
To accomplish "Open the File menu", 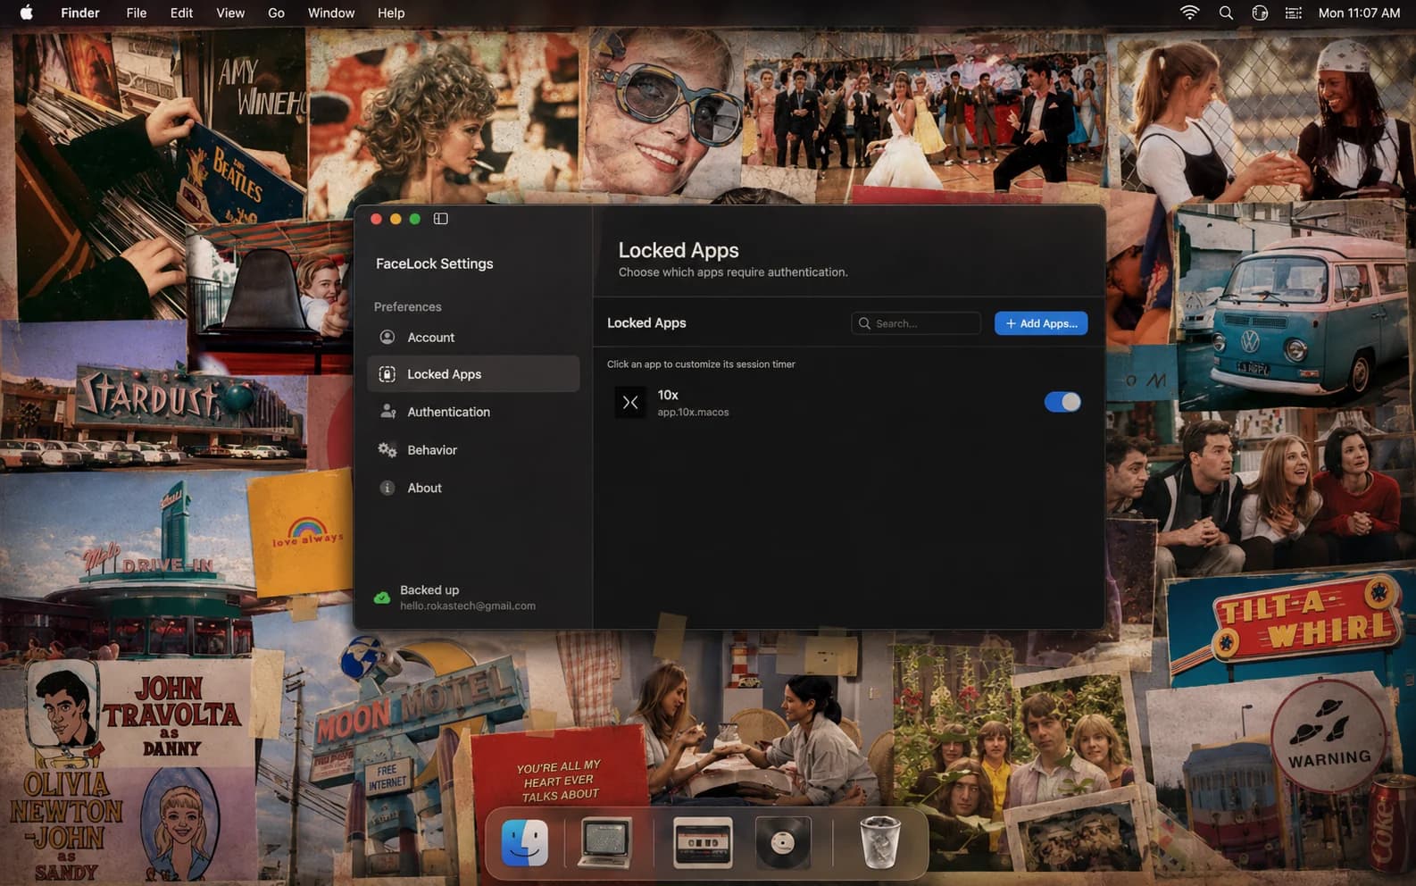I will pyautogui.click(x=137, y=13).
